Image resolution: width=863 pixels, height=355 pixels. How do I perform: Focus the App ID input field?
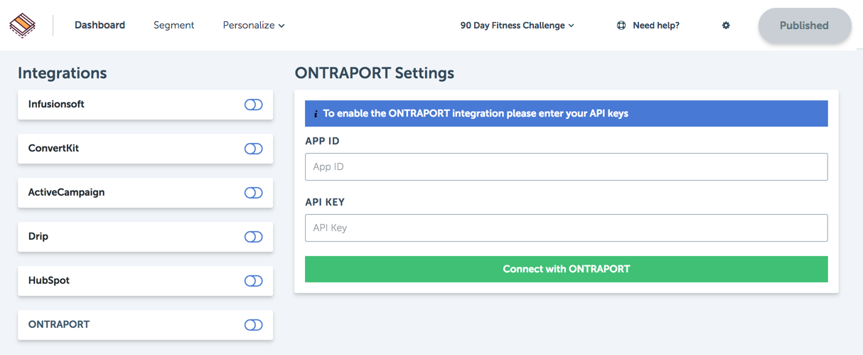pyautogui.click(x=567, y=166)
